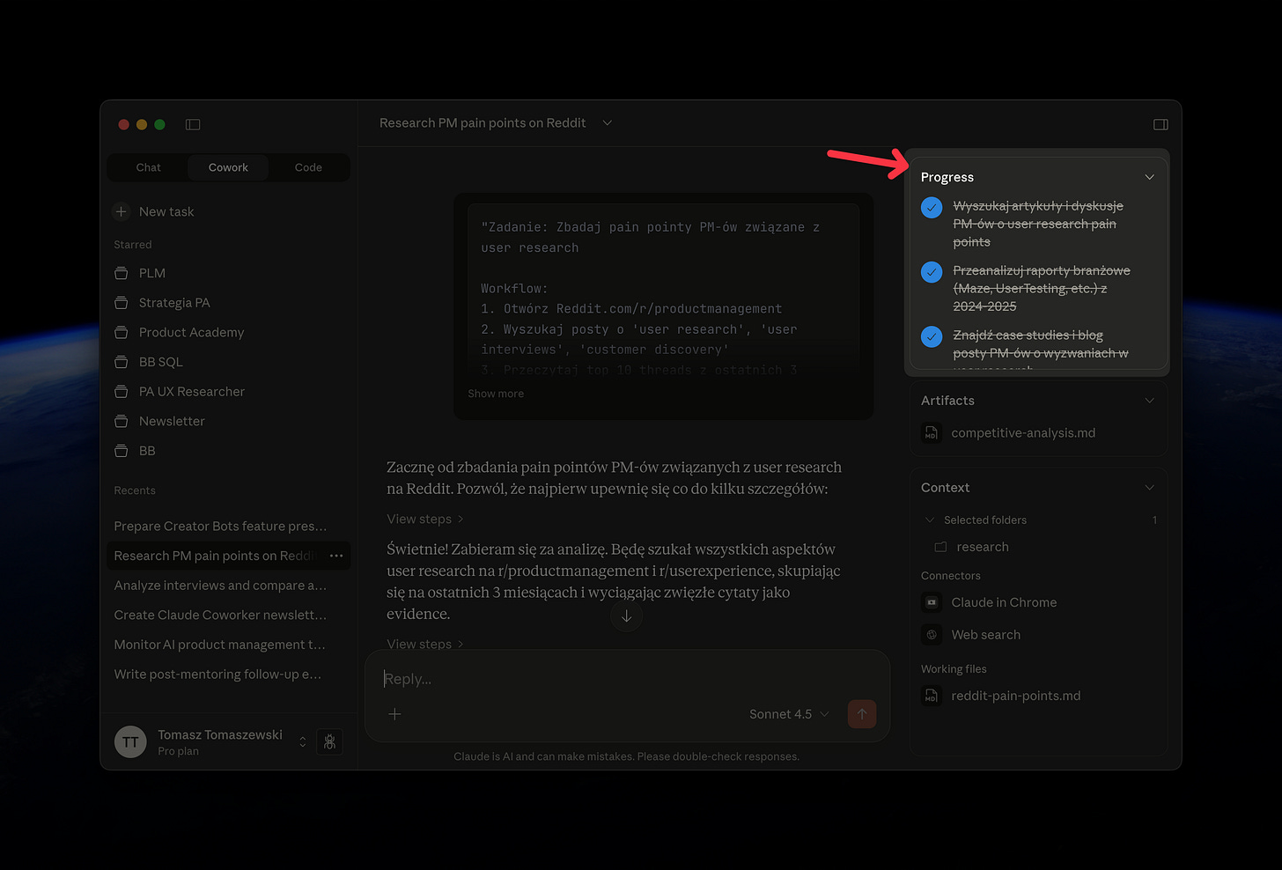Viewport: 1282px width, 870px height.
Task: Send the reply with the arrow button
Action: (x=862, y=714)
